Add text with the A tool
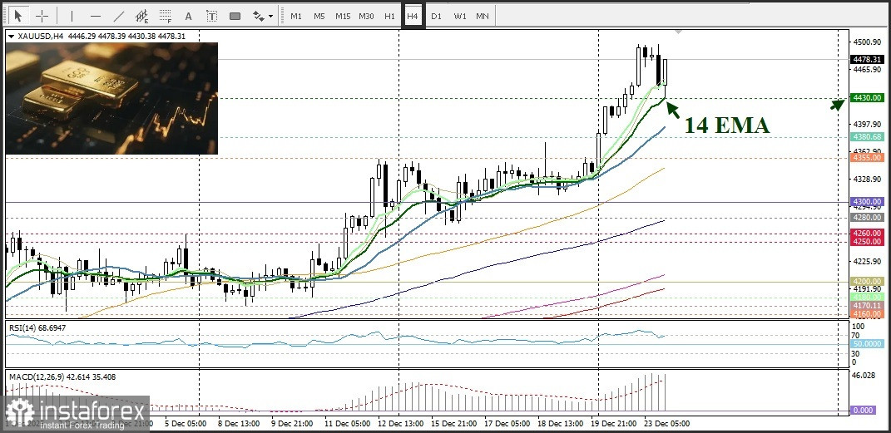Image resolution: width=891 pixels, height=433 pixels. coord(188,16)
